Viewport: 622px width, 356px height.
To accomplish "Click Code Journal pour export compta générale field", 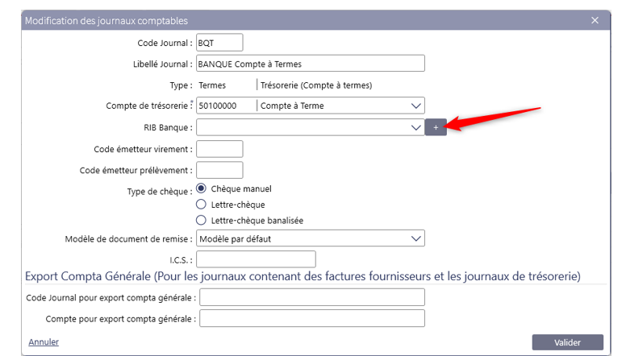I will tap(311, 298).
